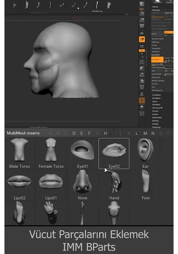Select the Dog Back Leg mesh thumbnail

pos(97,7)
